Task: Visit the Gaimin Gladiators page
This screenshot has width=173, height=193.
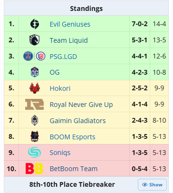Action: coord(77,121)
